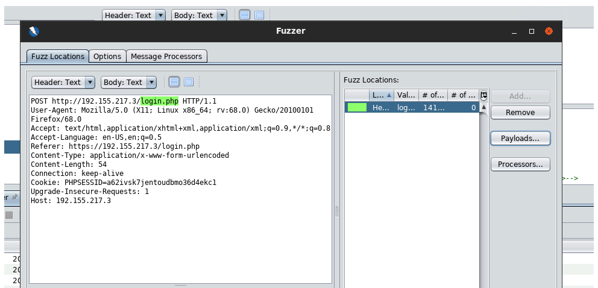Open the Payloads... dialog
The image size is (598, 288).
(x=520, y=138)
